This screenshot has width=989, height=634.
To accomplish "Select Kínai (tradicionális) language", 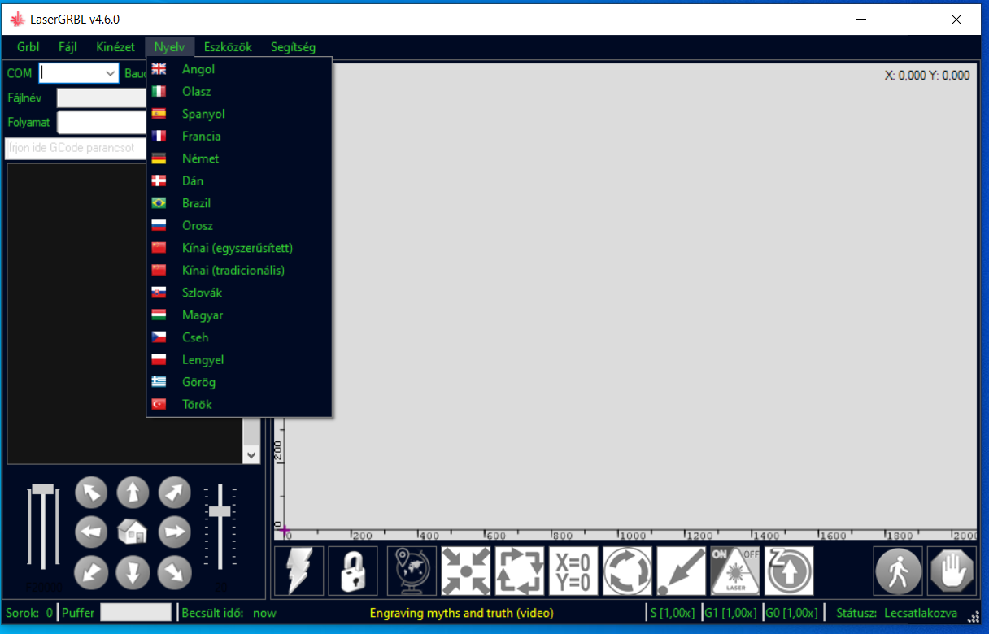I will (x=239, y=271).
